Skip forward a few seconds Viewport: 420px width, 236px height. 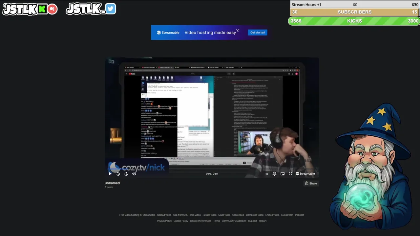tap(126, 174)
